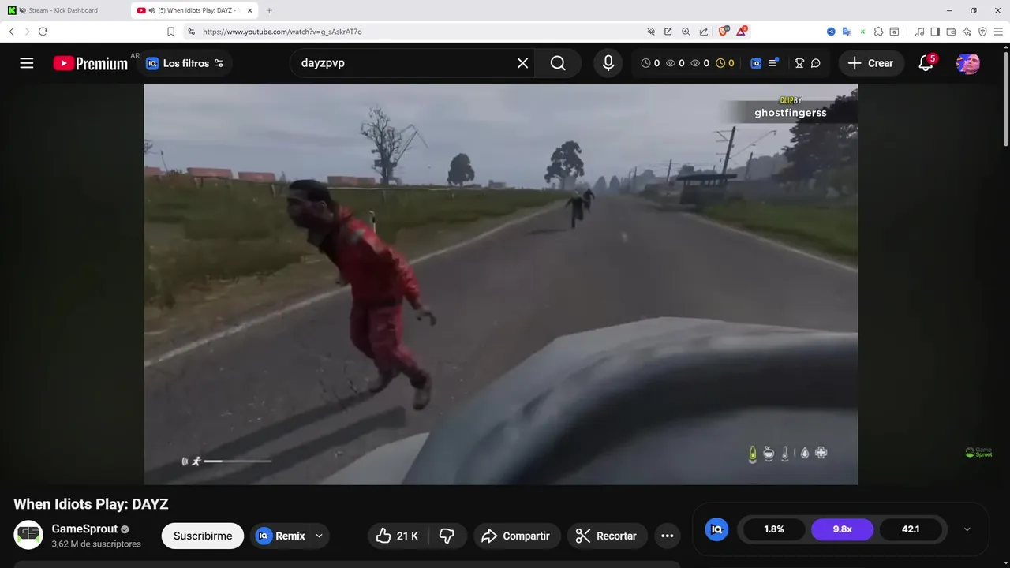Click the Remix button
1010x568 pixels.
[281, 536]
